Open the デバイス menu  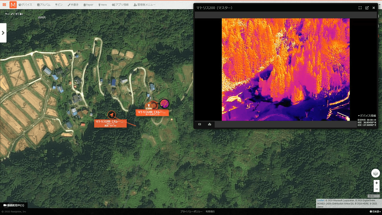tap(25, 4)
